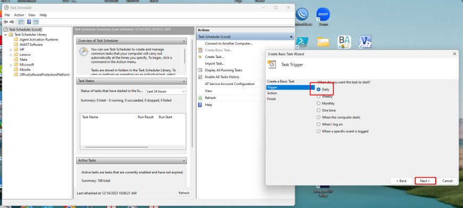Image resolution: width=463 pixels, height=208 pixels.
Task: Click the Help icon in Actions pane
Action: (200, 105)
